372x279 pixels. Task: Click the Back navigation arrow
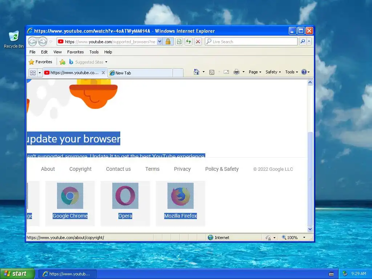click(x=32, y=41)
